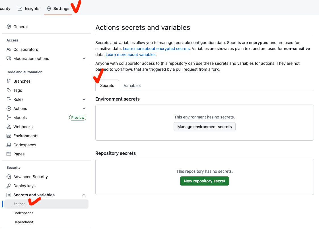Click the Webhooks icon in sidebar
The height and width of the screenshot is (229, 319).
pyautogui.click(x=9, y=127)
